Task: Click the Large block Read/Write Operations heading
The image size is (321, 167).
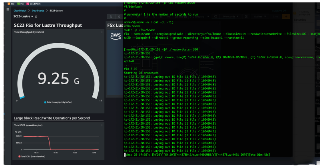Action: tap(52, 118)
